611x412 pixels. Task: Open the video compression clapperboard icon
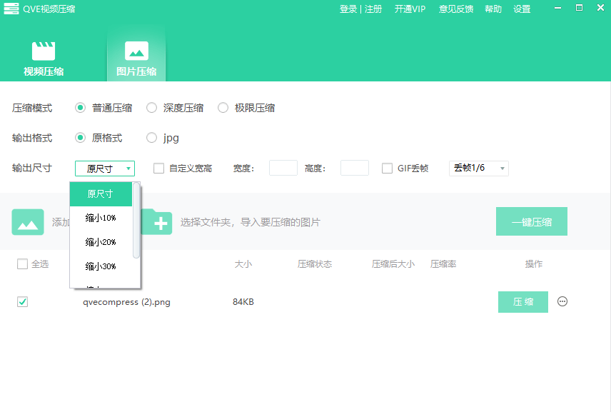coord(44,51)
